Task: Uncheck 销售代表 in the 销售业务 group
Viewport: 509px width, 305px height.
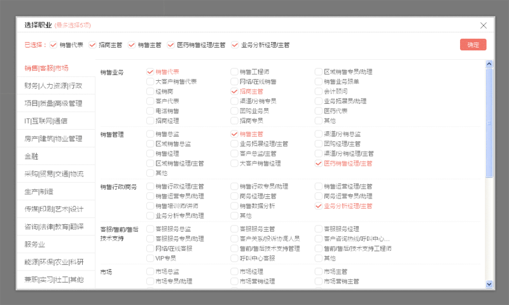Action: pyautogui.click(x=150, y=72)
